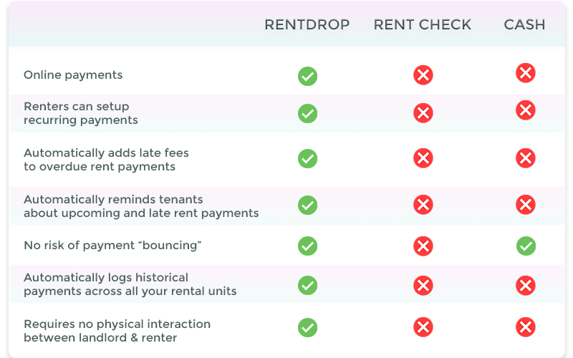Click red X for tenant reminders under Cash
Screen dimensions: 573x358
(526, 204)
